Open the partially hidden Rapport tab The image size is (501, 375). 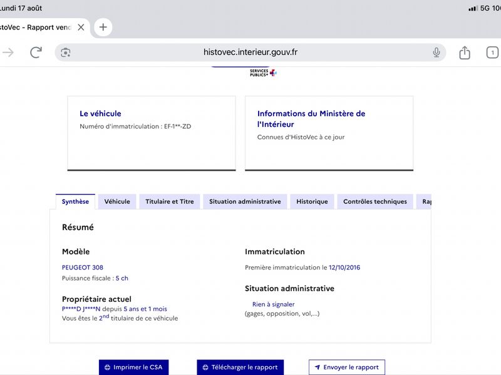(424, 201)
